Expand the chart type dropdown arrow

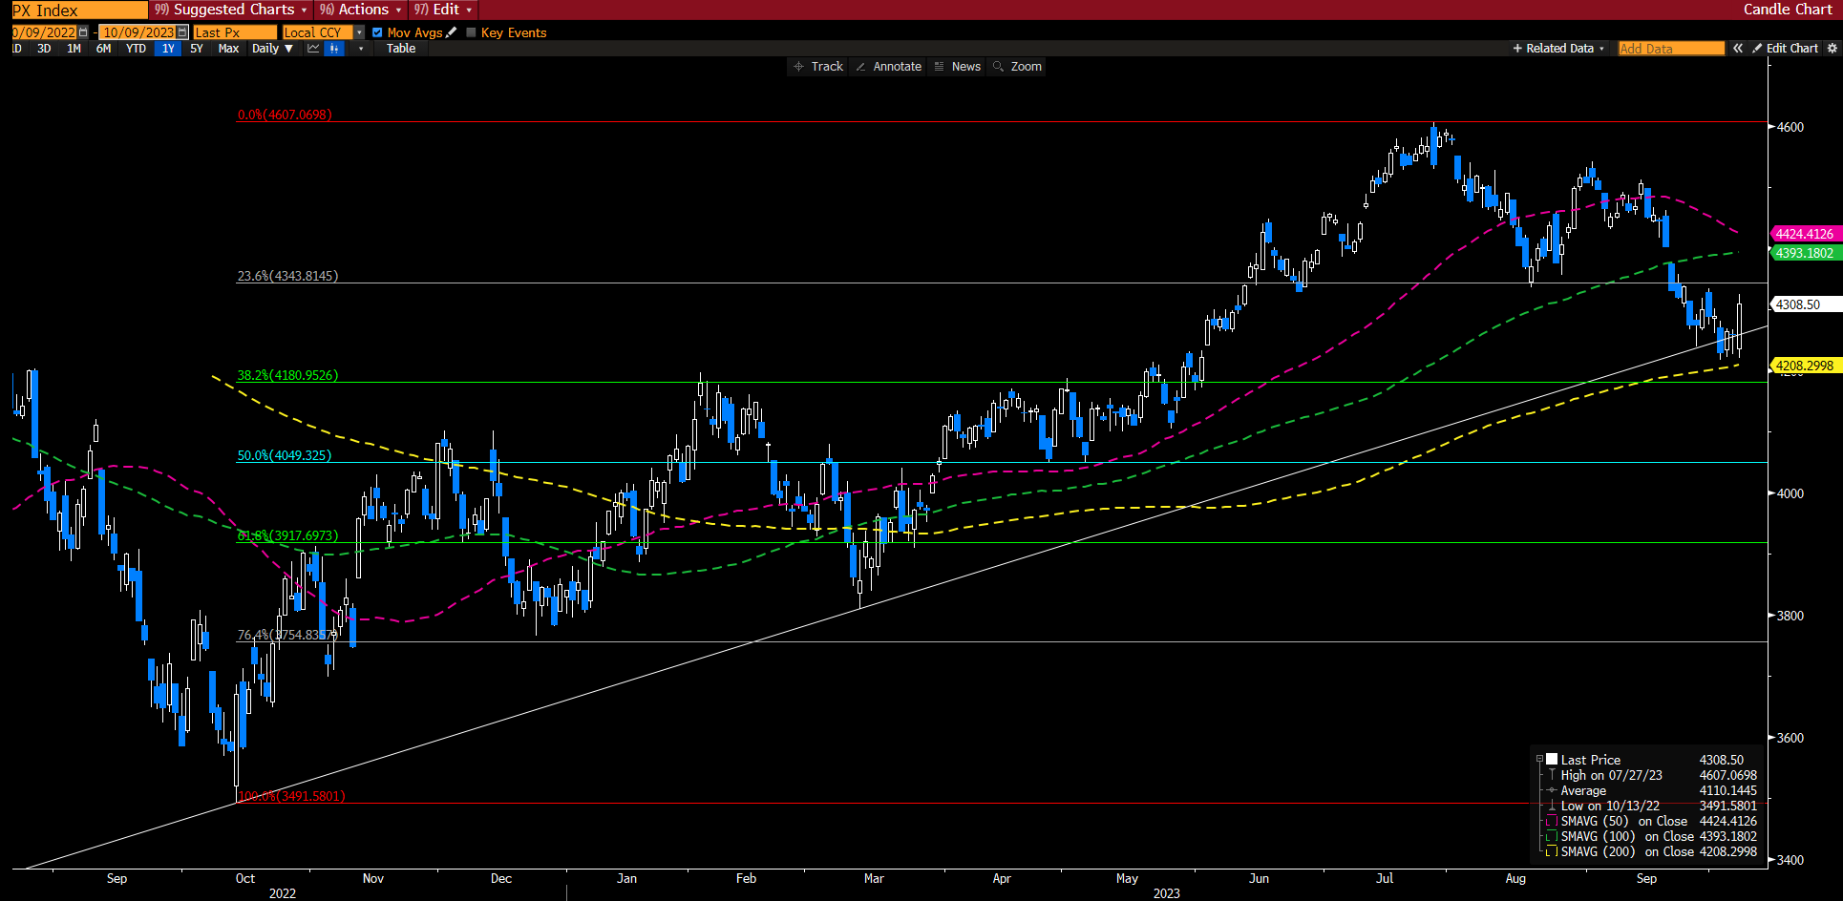tap(360, 49)
